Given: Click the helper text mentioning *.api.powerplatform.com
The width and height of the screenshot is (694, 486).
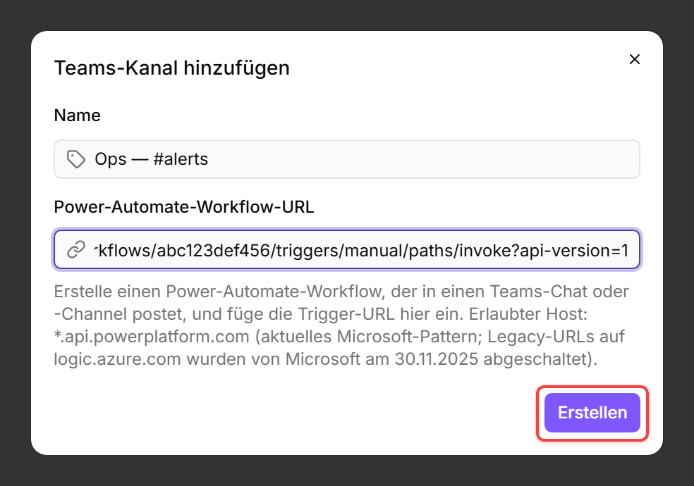Looking at the screenshot, I should pyautogui.click(x=341, y=325).
